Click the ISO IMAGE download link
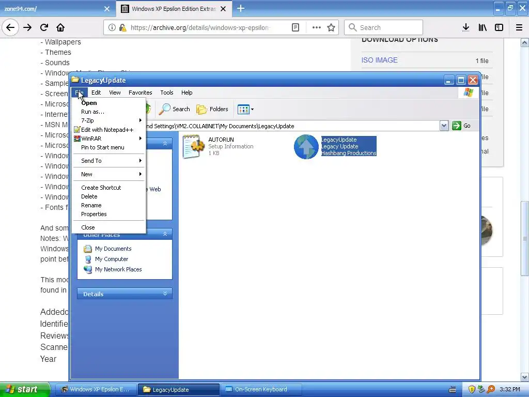 tap(379, 60)
